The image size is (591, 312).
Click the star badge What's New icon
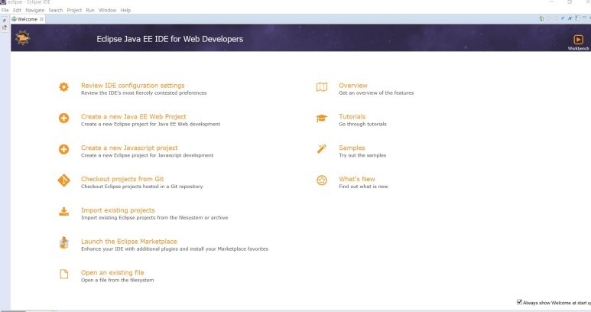(322, 180)
